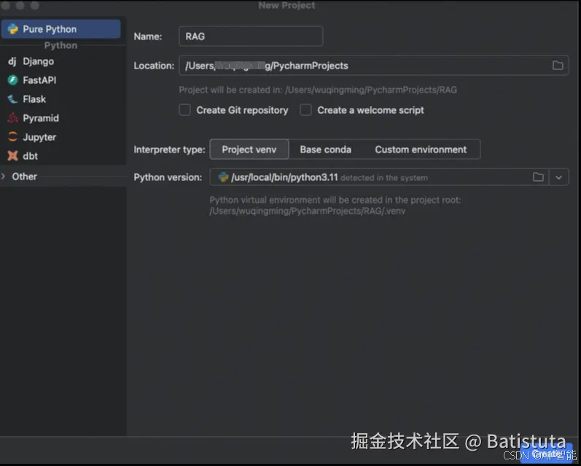Click Python version path /usr/local/bin/python3.11
Viewport: 581px width, 466px height.
(284, 178)
